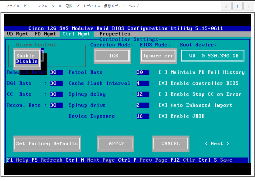Click the Rebuild Rate value field
Image resolution: width=255 pixels, height=181 pixels.
[x=56, y=72]
